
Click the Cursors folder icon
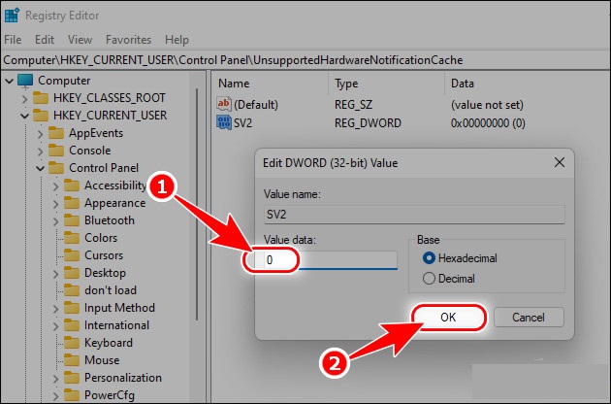(72, 255)
